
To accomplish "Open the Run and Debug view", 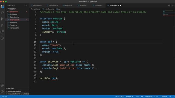I will [x=2, y=25].
